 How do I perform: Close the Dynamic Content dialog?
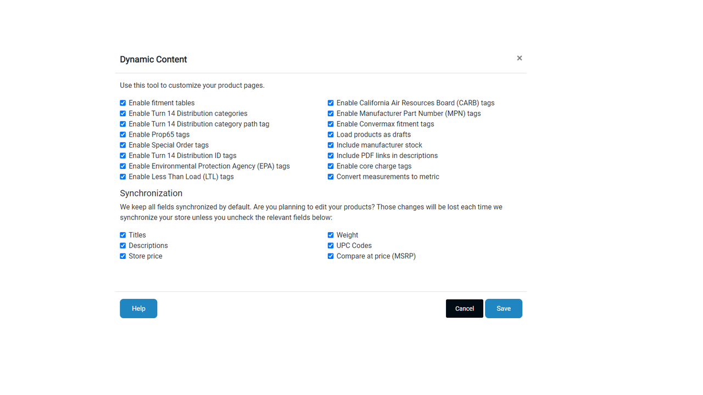pyautogui.click(x=519, y=58)
